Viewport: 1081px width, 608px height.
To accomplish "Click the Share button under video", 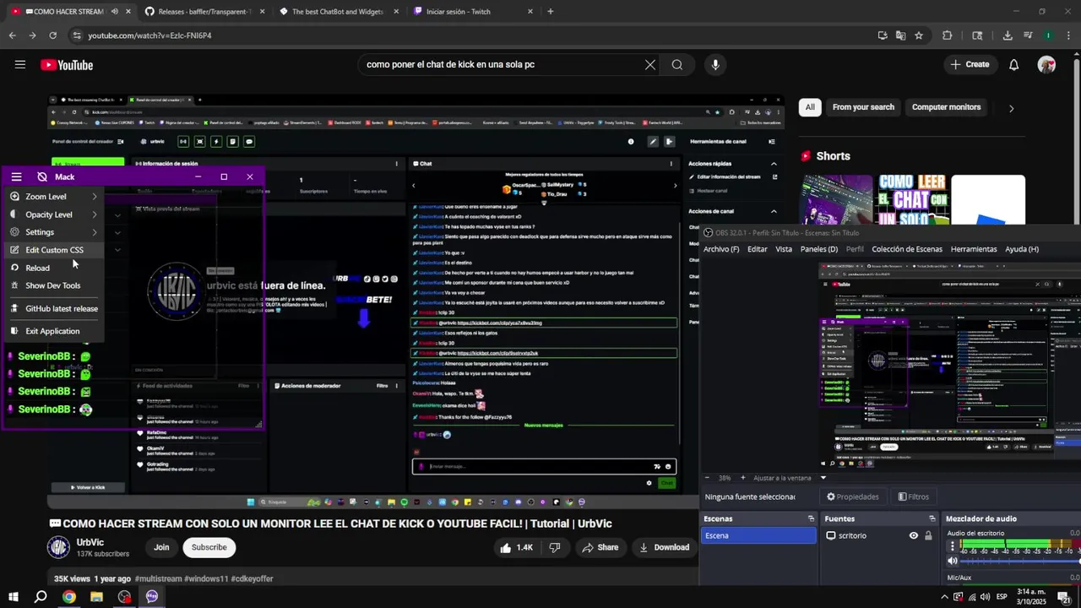I will point(600,547).
